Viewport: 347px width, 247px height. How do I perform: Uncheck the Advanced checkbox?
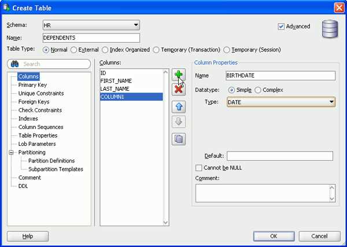(281, 27)
